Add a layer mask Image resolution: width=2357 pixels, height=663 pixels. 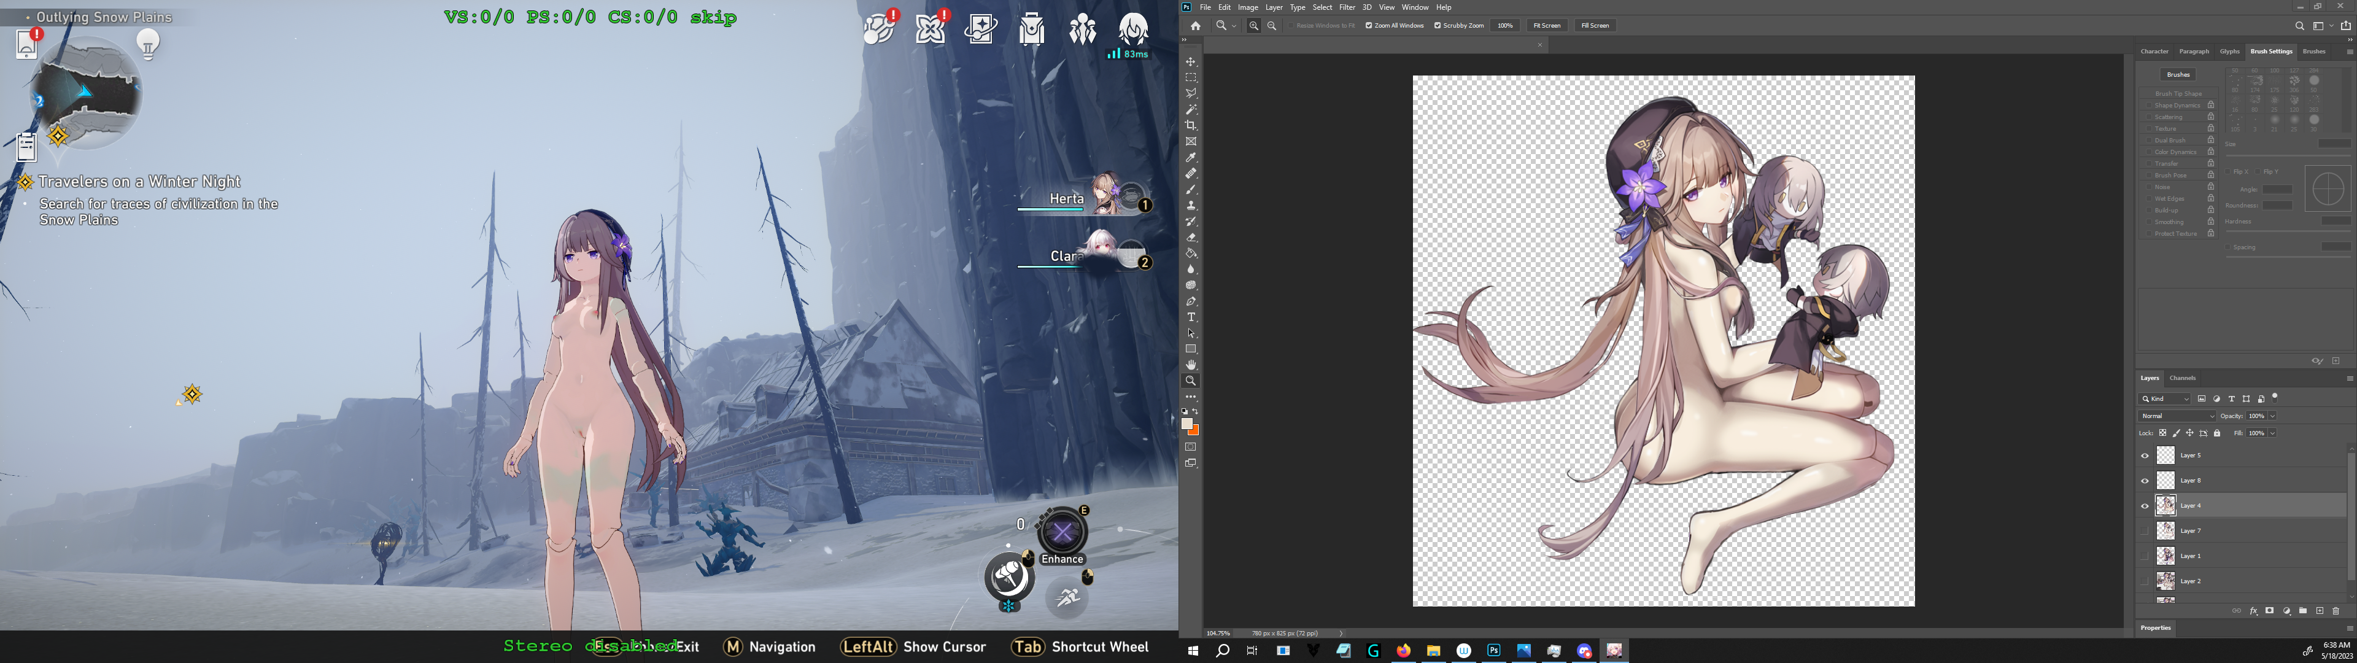(x=2270, y=611)
